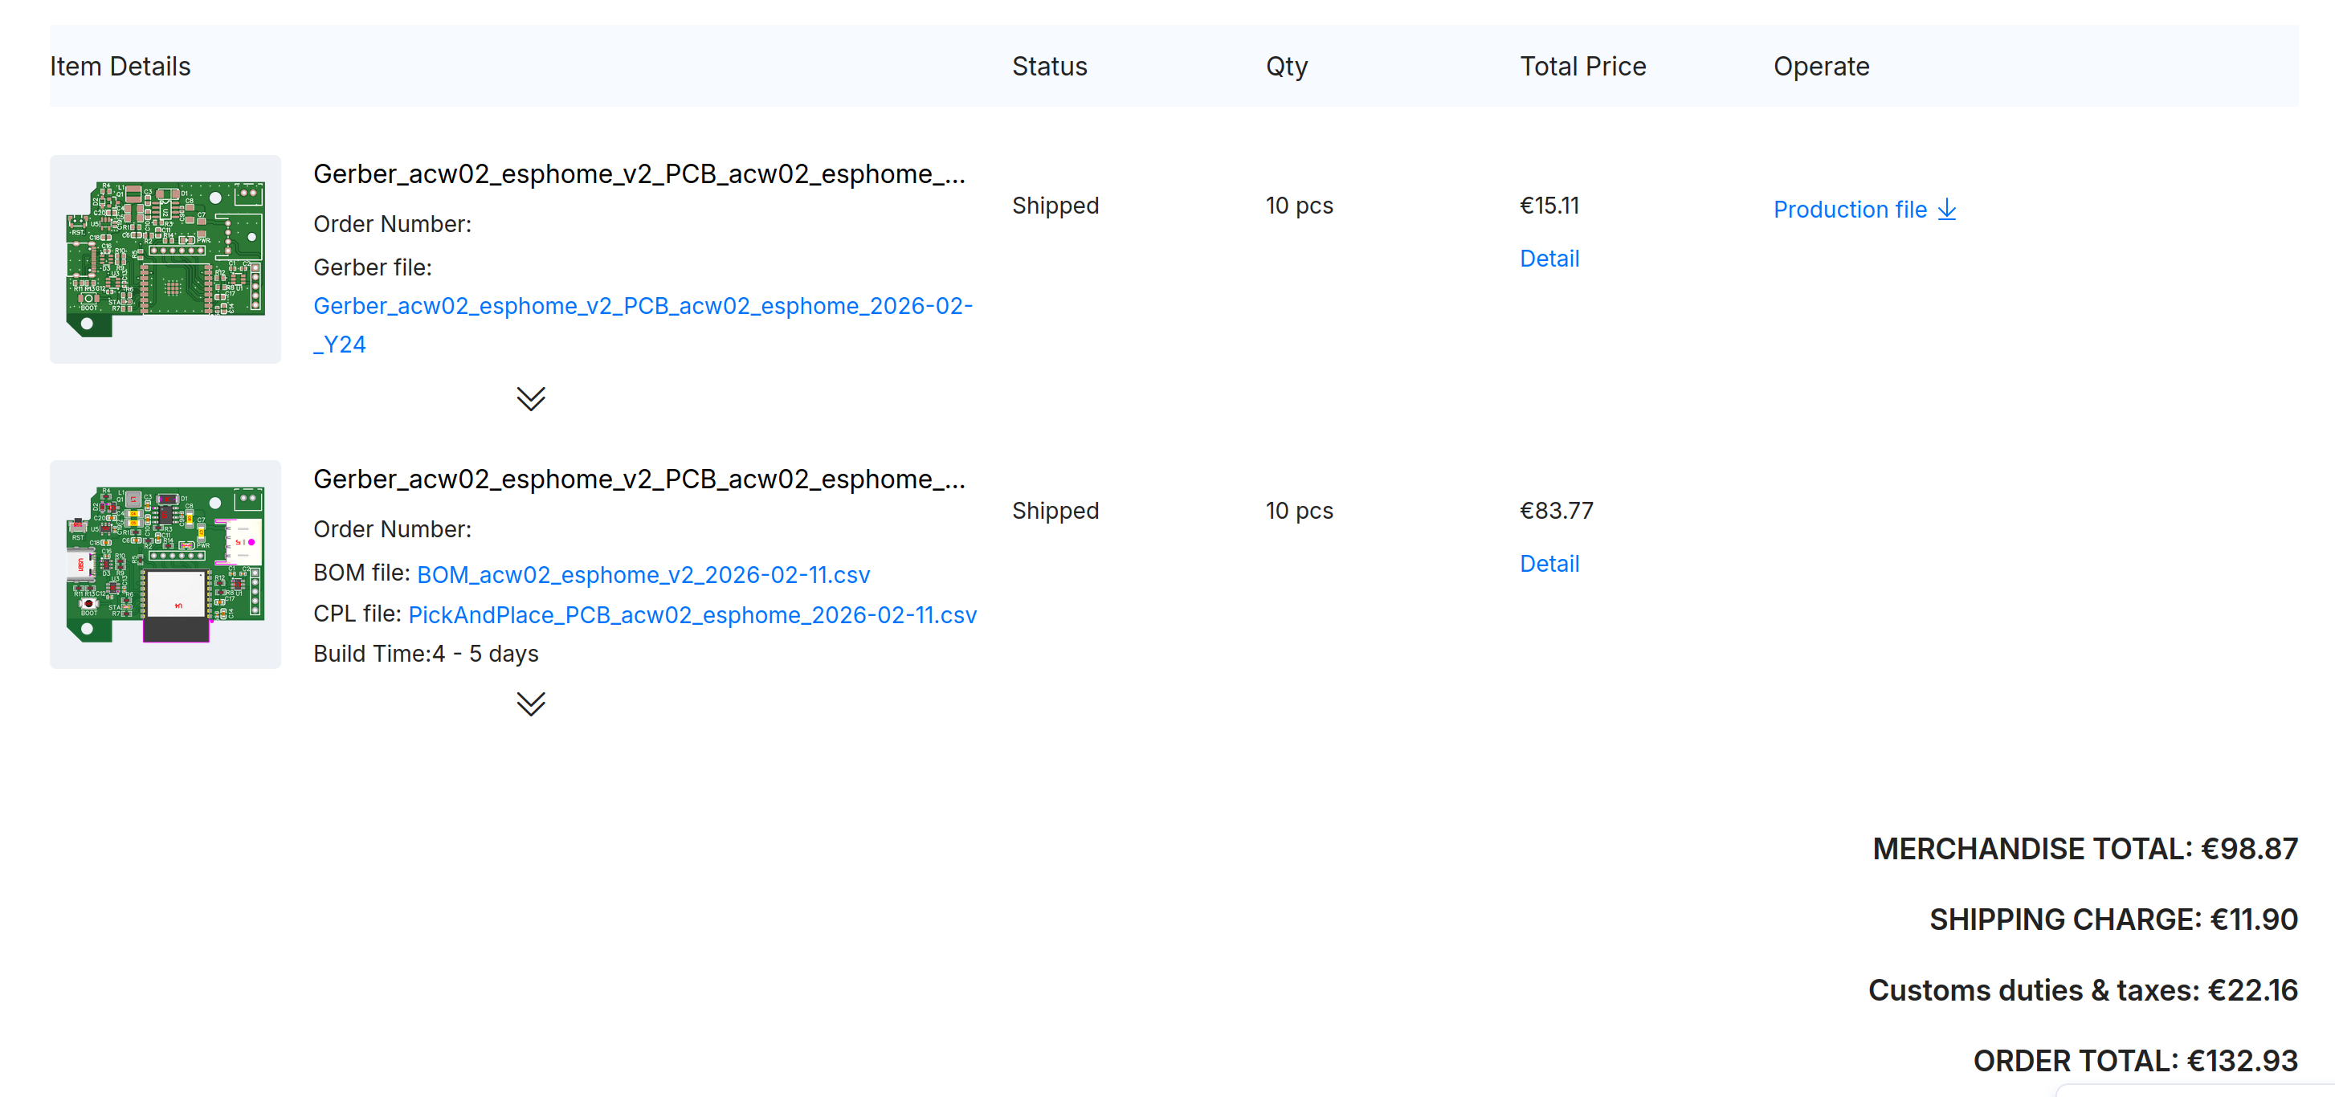Click the first item's Gerber title text
2335x1097 pixels.
point(638,174)
